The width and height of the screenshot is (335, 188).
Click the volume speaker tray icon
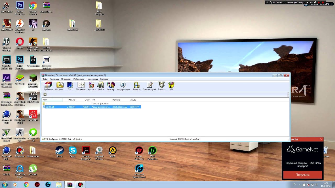click(x=316, y=185)
